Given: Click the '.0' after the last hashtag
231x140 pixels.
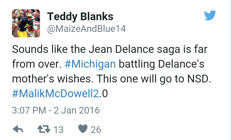Looking at the screenshot, I should 104,94.
